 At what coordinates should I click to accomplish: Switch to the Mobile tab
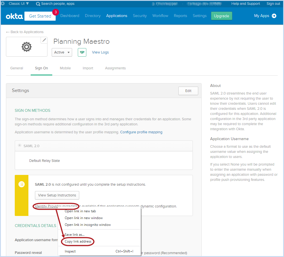(x=65, y=68)
